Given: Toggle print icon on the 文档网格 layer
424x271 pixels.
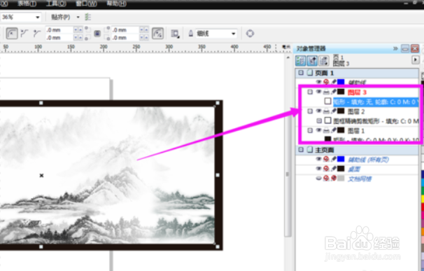Looking at the screenshot, I should click(326, 179).
